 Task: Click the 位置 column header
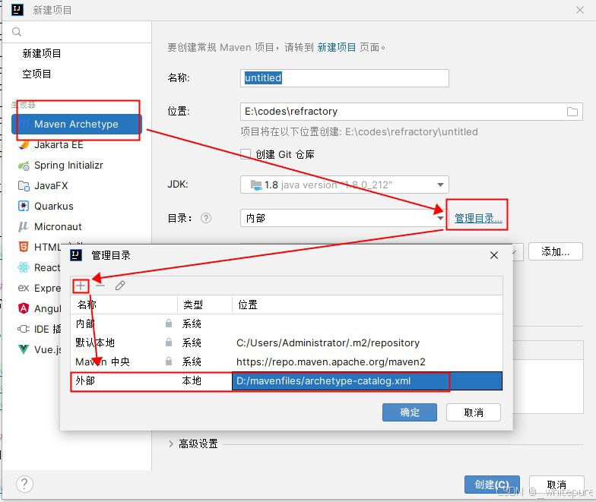tap(367, 305)
